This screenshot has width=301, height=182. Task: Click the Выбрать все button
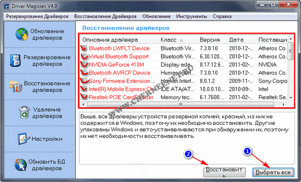click(x=273, y=172)
